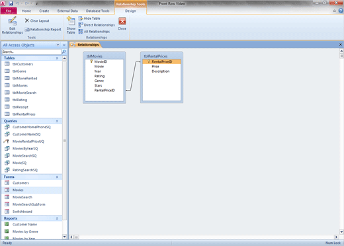Open the Show Table dialog
This screenshot has height=246, width=344.
71,25
